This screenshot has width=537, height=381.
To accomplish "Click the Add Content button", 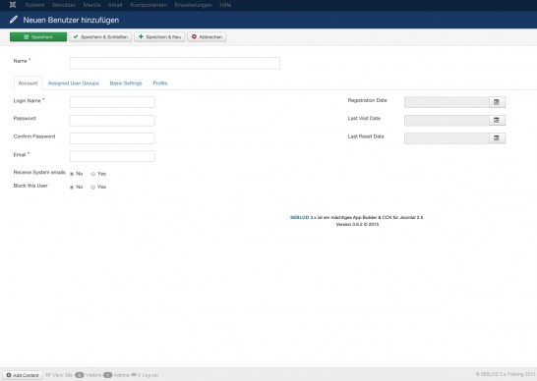I will click(x=23, y=375).
